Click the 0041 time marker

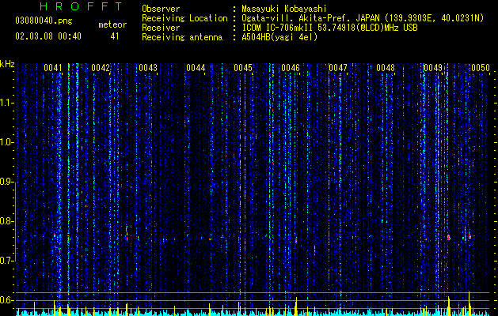53,68
